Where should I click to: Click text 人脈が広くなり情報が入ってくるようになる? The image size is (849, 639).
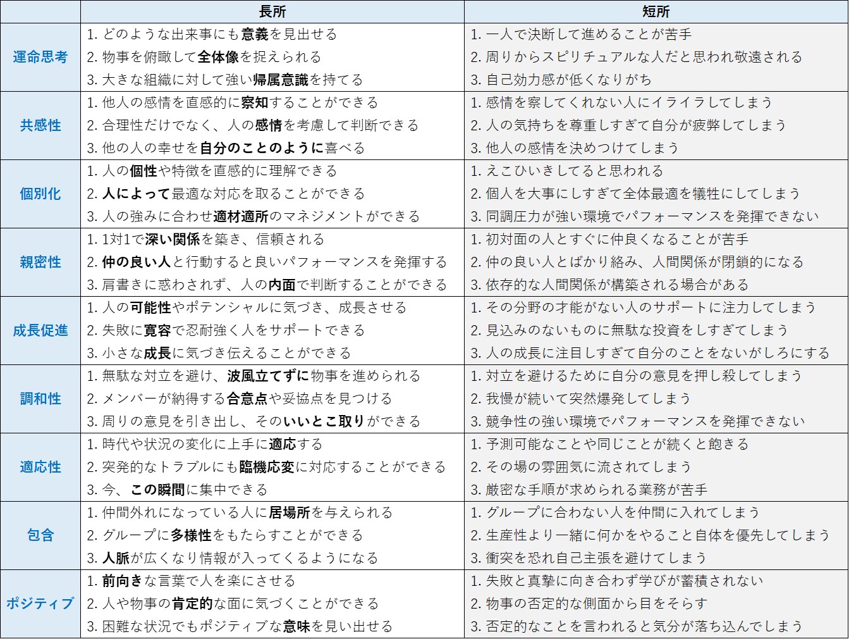point(240,558)
